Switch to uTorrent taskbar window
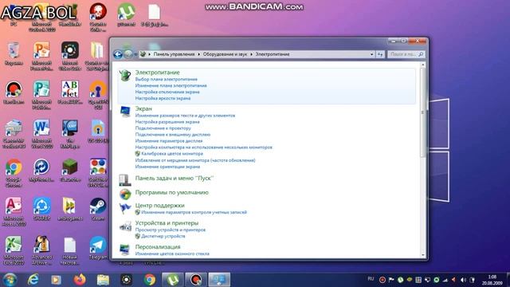The image size is (510, 287). (173, 280)
